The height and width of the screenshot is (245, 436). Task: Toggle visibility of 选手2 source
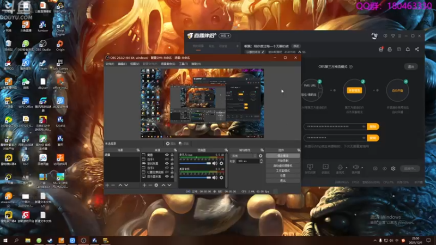(x=167, y=168)
